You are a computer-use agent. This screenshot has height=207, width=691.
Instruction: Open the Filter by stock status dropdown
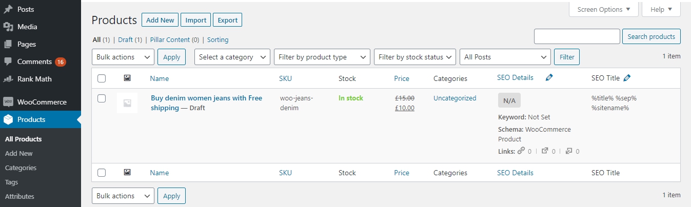(x=415, y=57)
